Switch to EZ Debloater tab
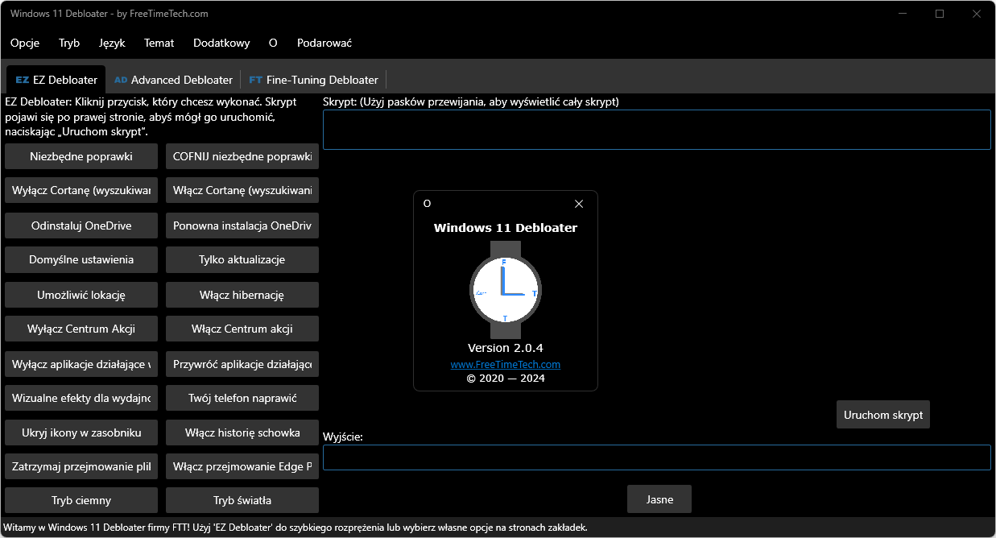Image resolution: width=996 pixels, height=538 pixels. tap(56, 80)
